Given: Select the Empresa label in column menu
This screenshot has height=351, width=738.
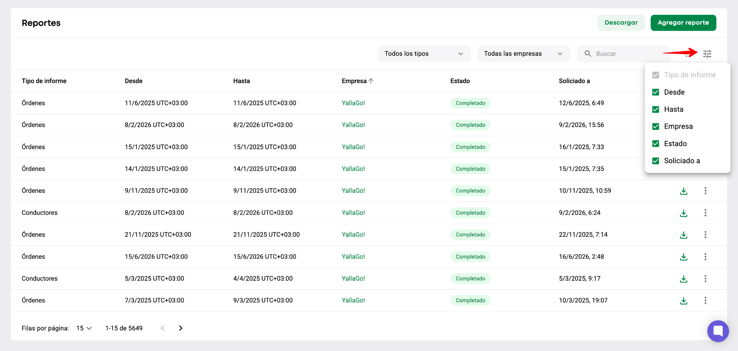Looking at the screenshot, I should click(x=678, y=126).
